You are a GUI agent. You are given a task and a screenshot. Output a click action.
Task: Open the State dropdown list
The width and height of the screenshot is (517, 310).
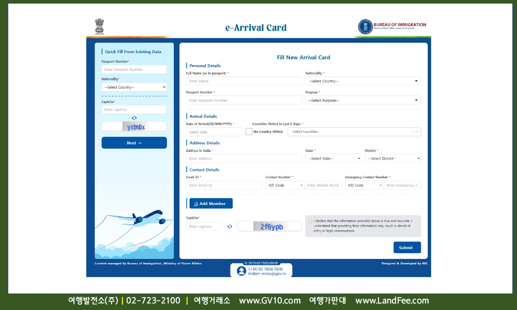[x=333, y=159]
